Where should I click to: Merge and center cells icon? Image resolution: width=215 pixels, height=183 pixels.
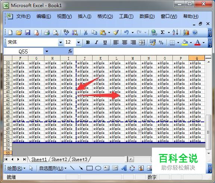pos(142,42)
